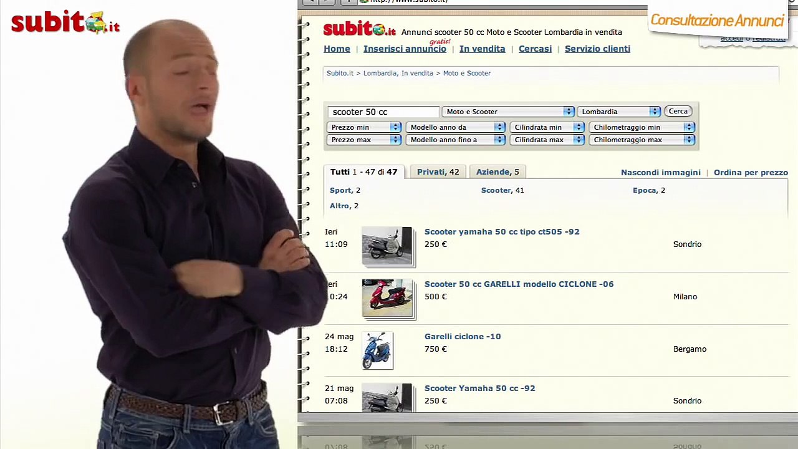
Task: Expand the Prezzo min dropdown
Action: [x=363, y=127]
